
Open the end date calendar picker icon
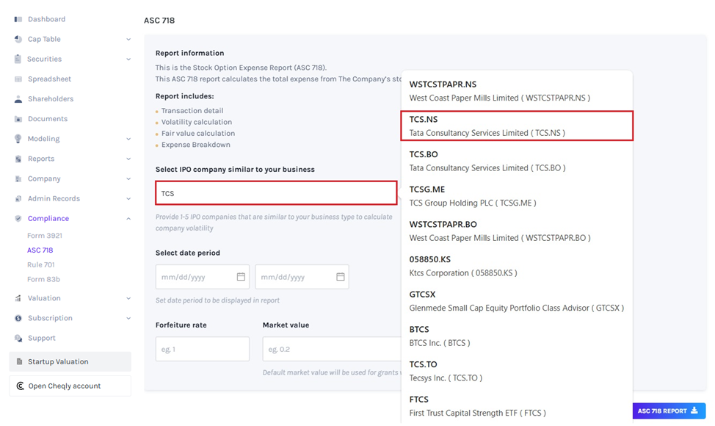tap(341, 277)
